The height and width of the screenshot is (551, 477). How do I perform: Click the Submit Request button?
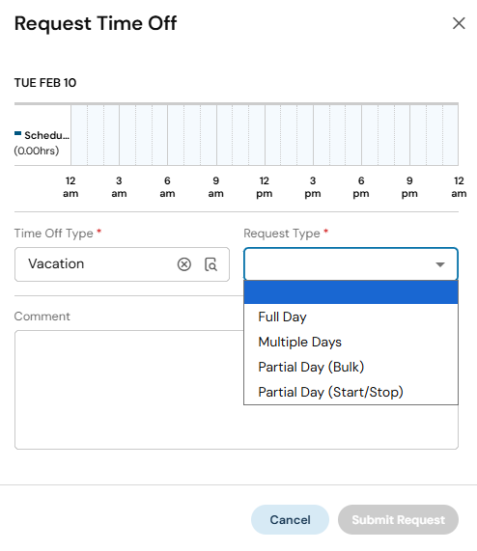[x=398, y=519]
